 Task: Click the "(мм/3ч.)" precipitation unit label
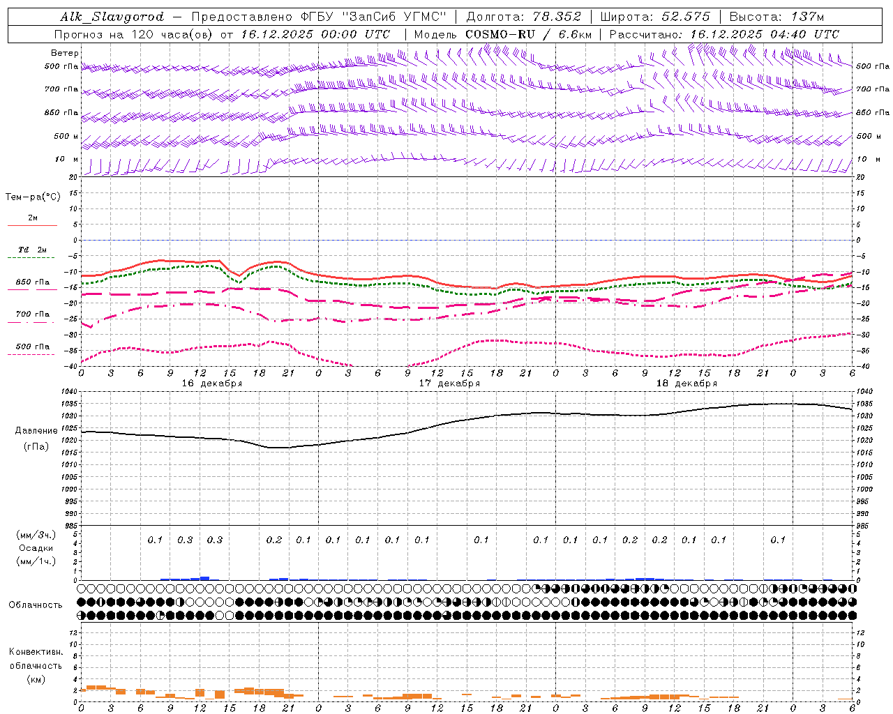36,535
